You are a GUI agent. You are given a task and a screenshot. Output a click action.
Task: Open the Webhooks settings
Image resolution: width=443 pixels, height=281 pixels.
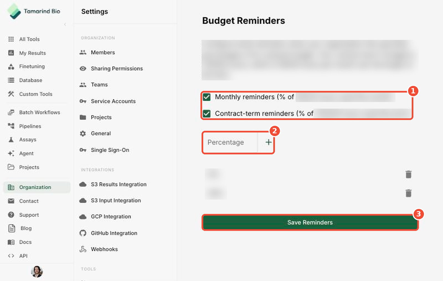[x=104, y=249]
